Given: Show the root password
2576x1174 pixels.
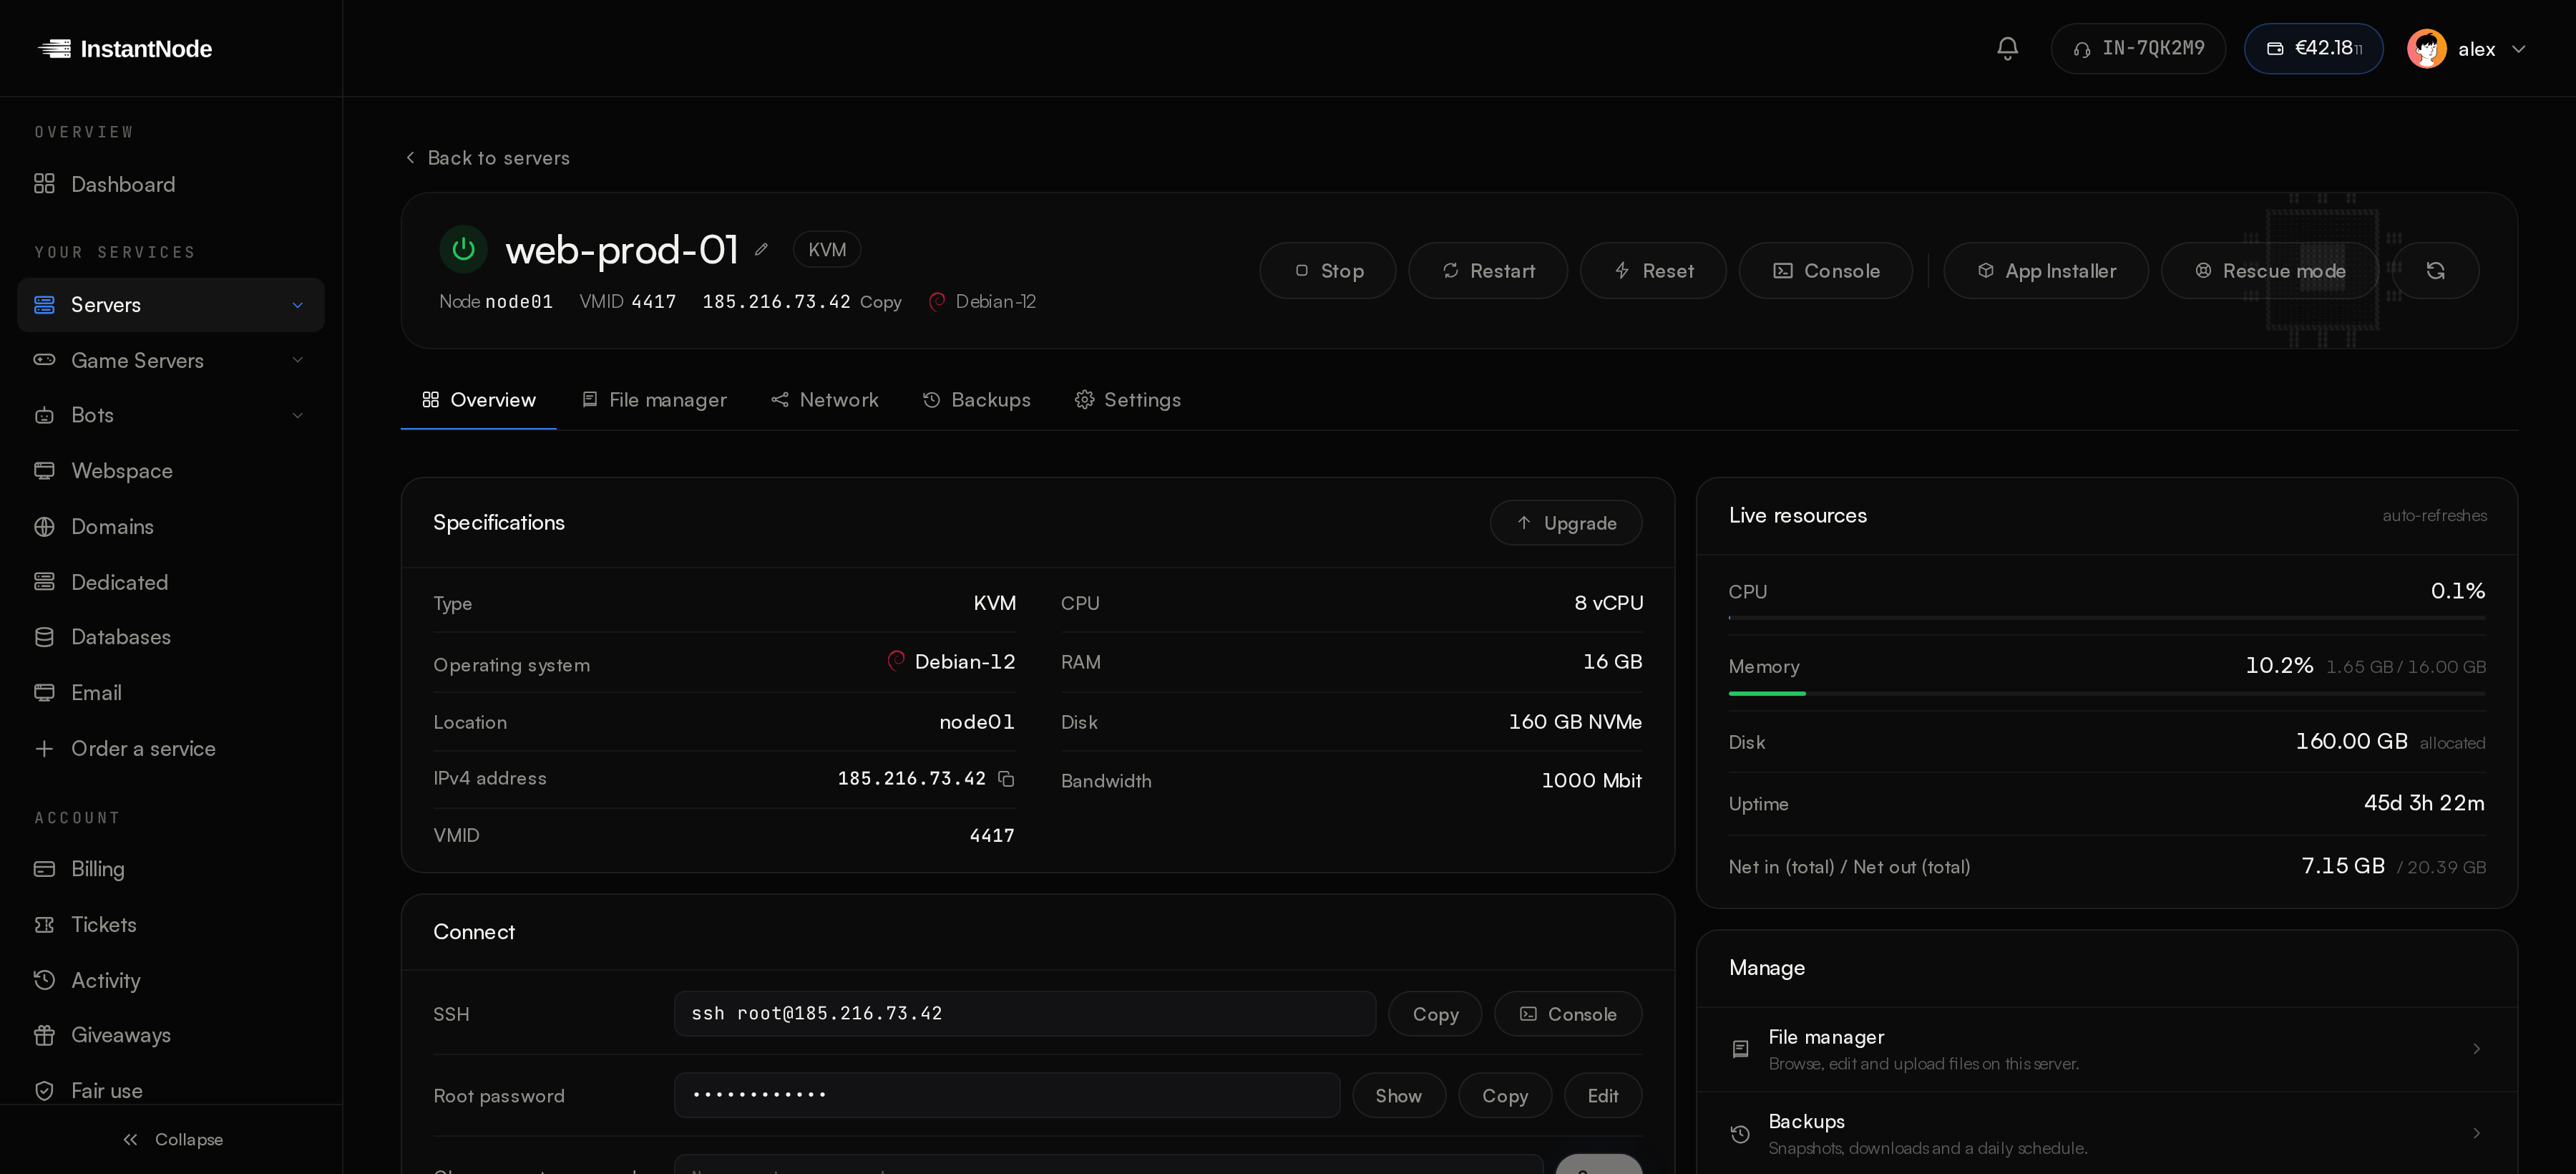Looking at the screenshot, I should (1398, 1095).
